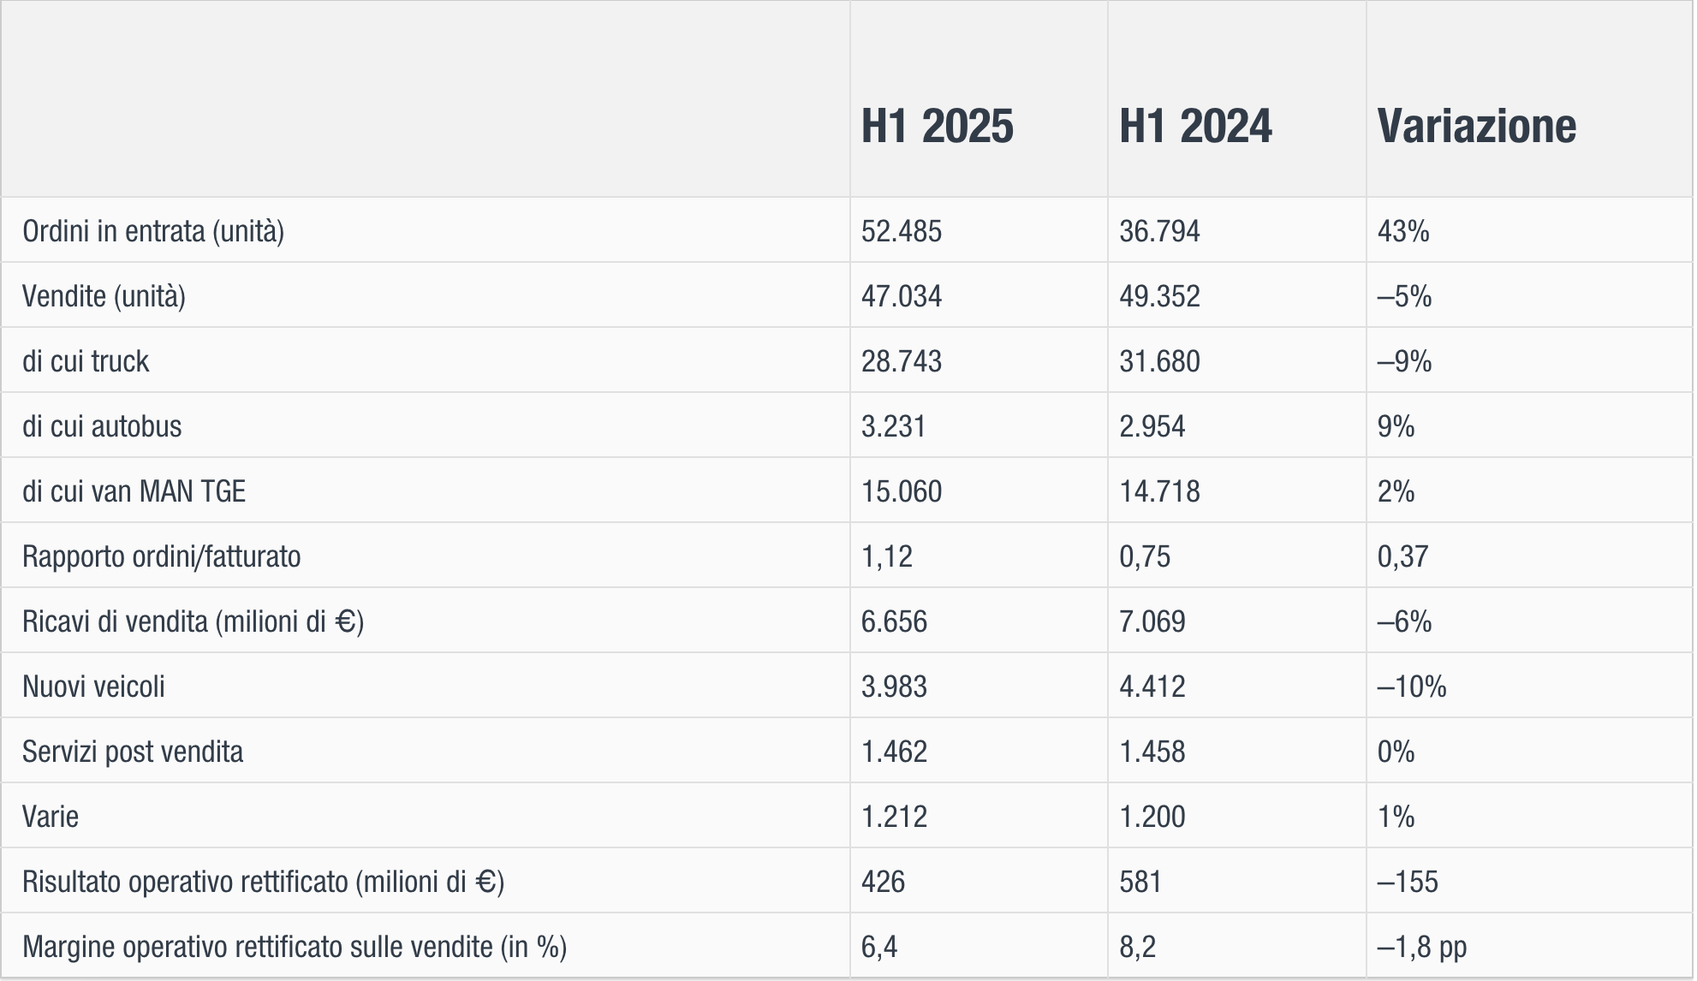The height and width of the screenshot is (981, 1697).
Task: Select the Vendite (unità) row label
Action: pos(104,296)
